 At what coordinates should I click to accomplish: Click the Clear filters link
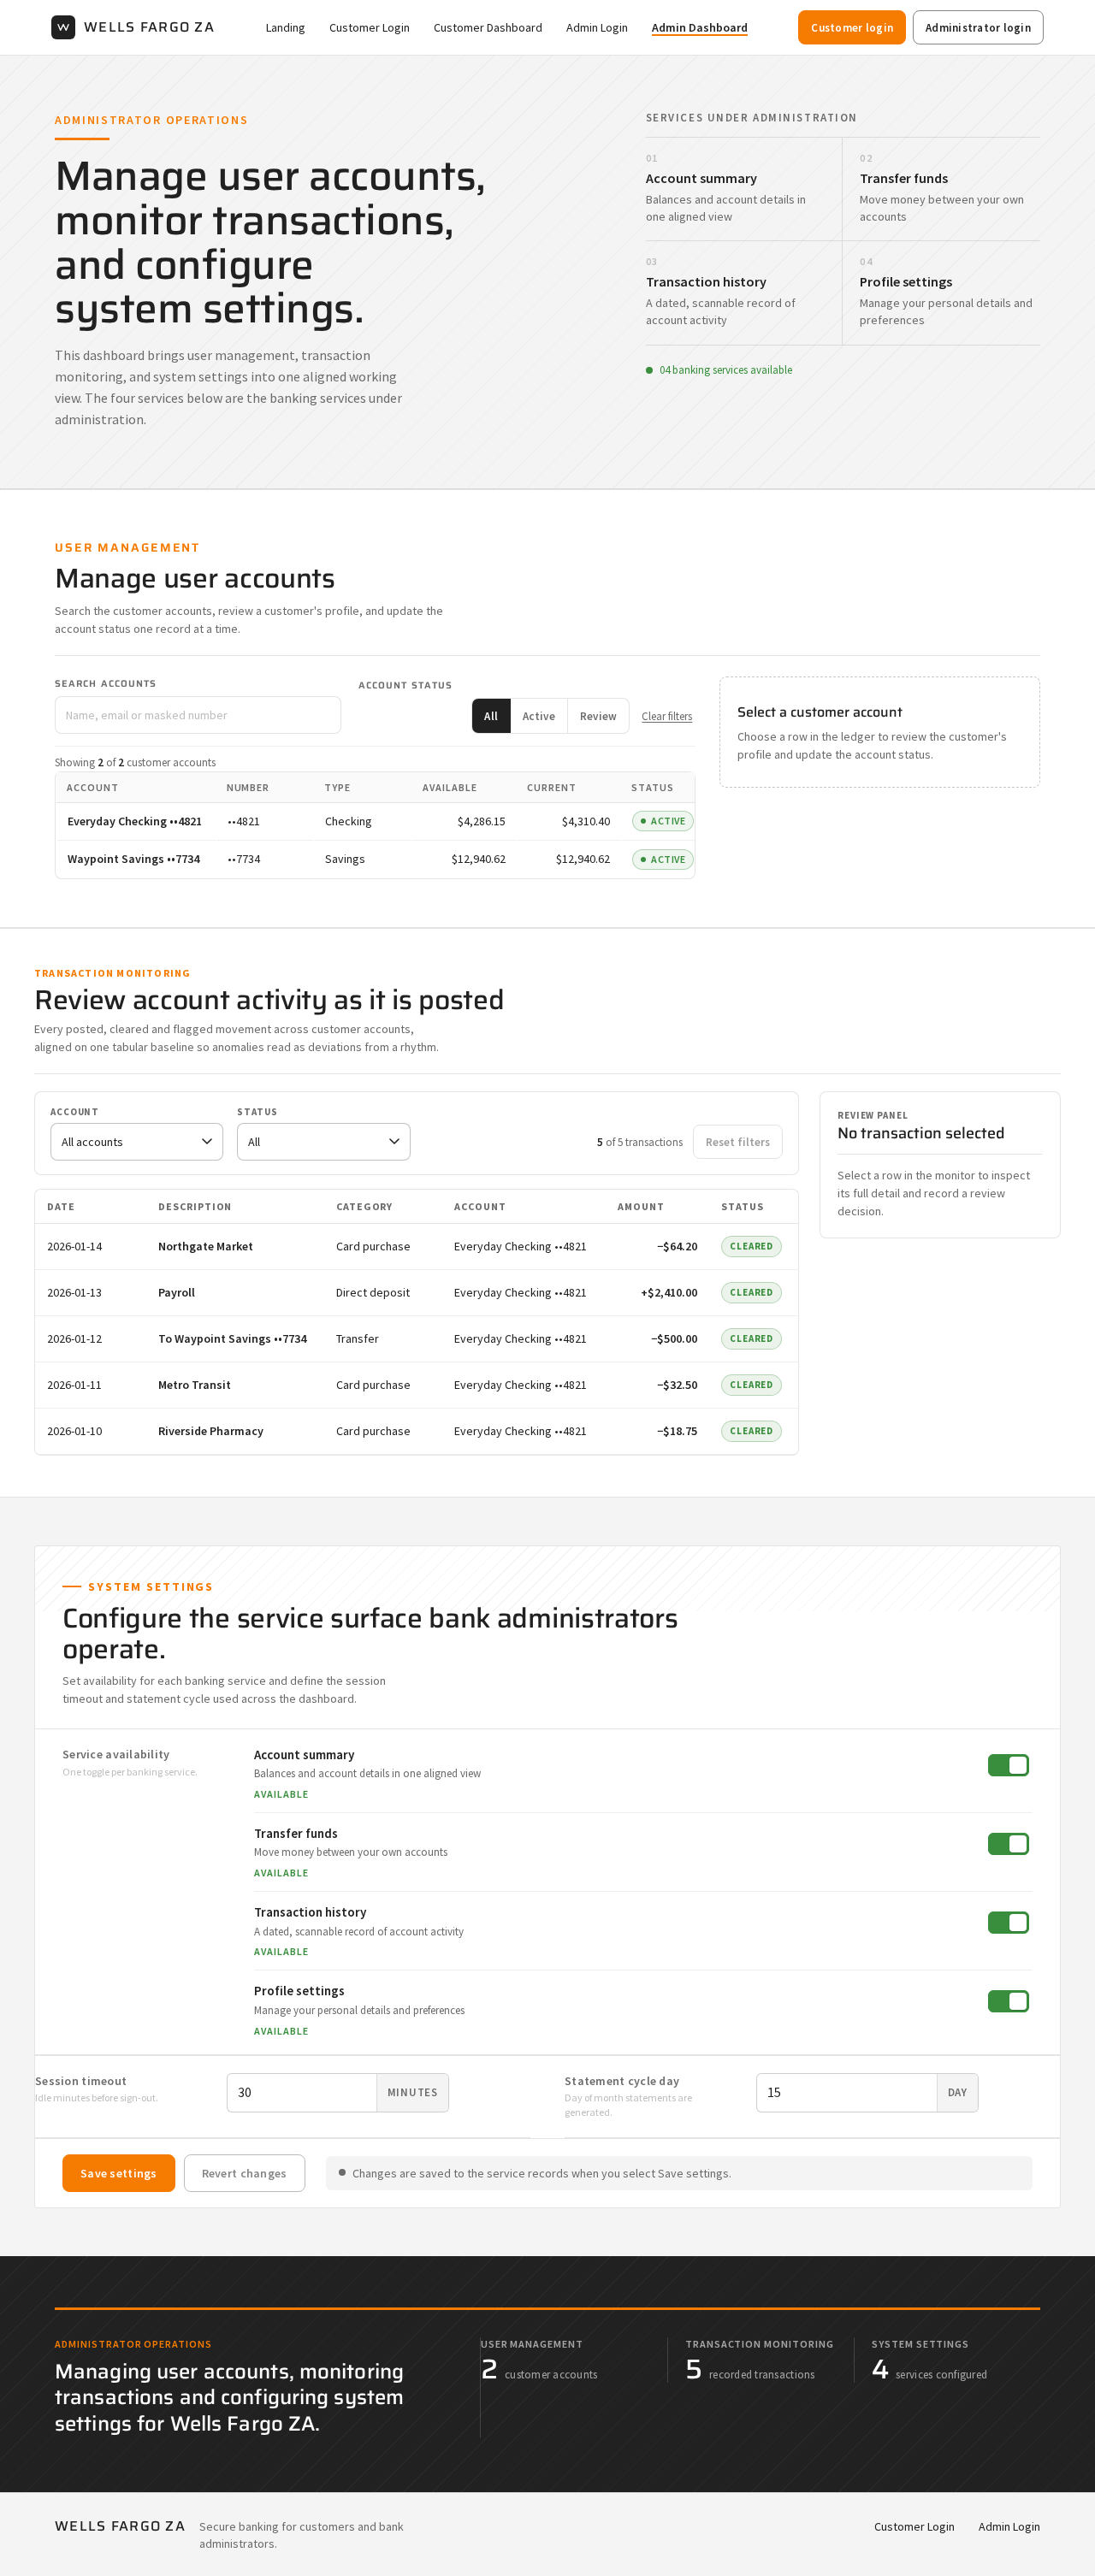(667, 716)
